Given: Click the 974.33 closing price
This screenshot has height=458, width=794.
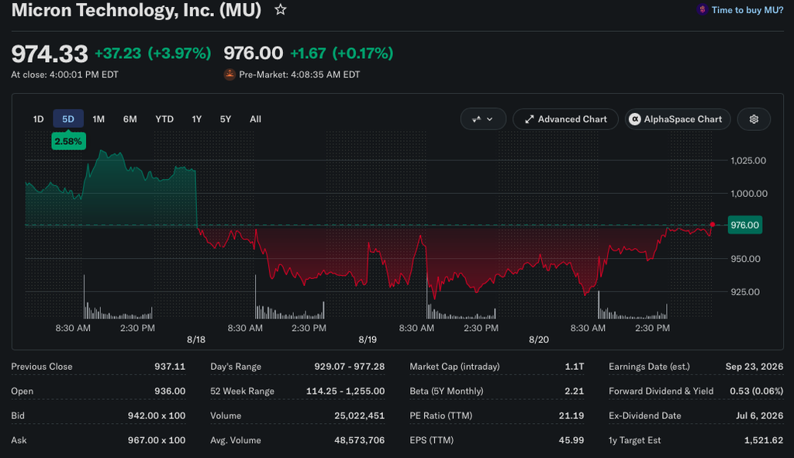Looking at the screenshot, I should tap(50, 53).
